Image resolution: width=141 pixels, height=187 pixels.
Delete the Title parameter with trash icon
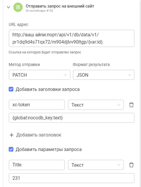pos(131,165)
